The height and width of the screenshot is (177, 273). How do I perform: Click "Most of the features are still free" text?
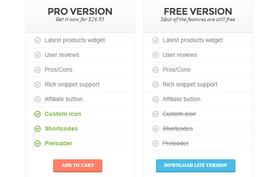198,19
